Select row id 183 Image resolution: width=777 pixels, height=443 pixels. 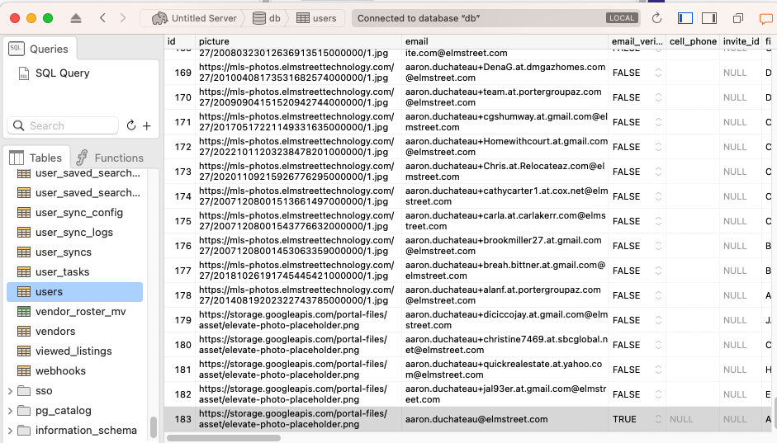[182, 419]
